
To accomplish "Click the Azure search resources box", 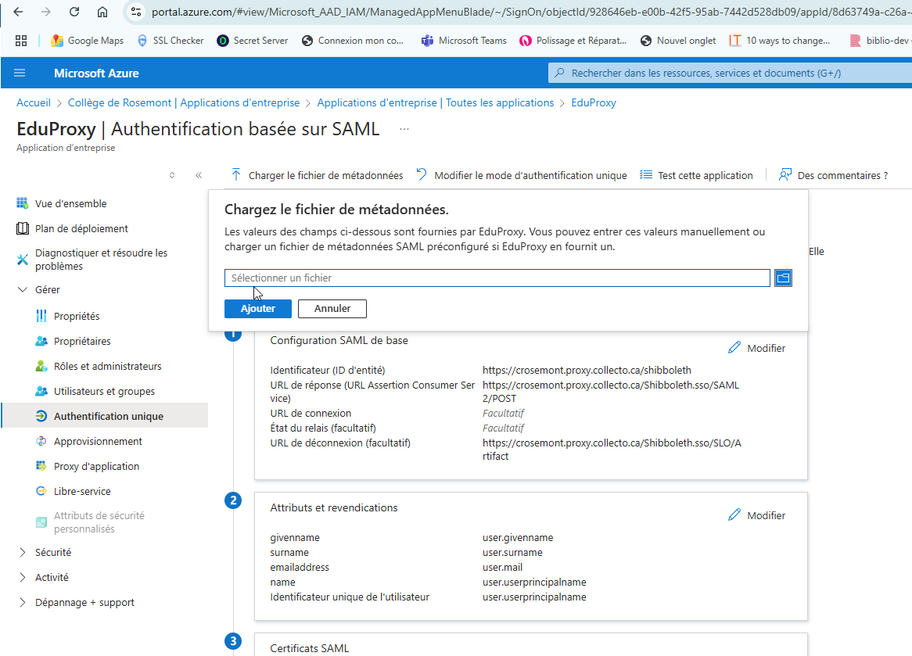I will 727,73.
